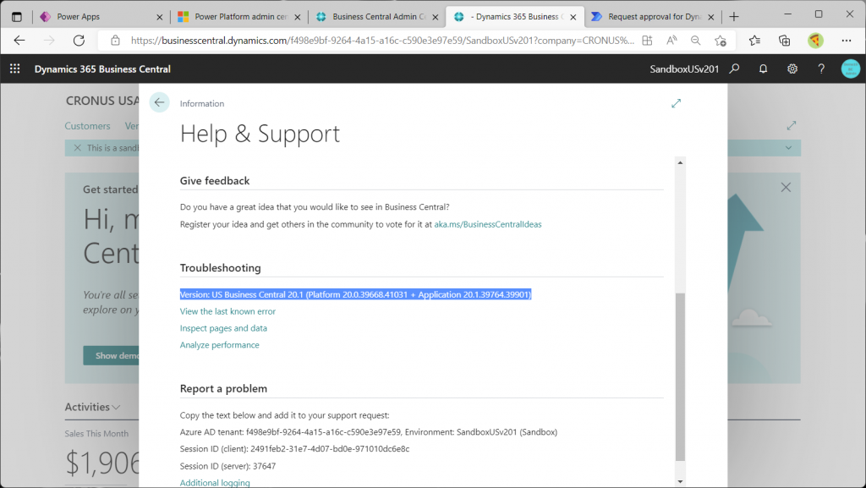Click the SandboxUSv201 environment name
This screenshot has width=866, height=488.
[684, 69]
